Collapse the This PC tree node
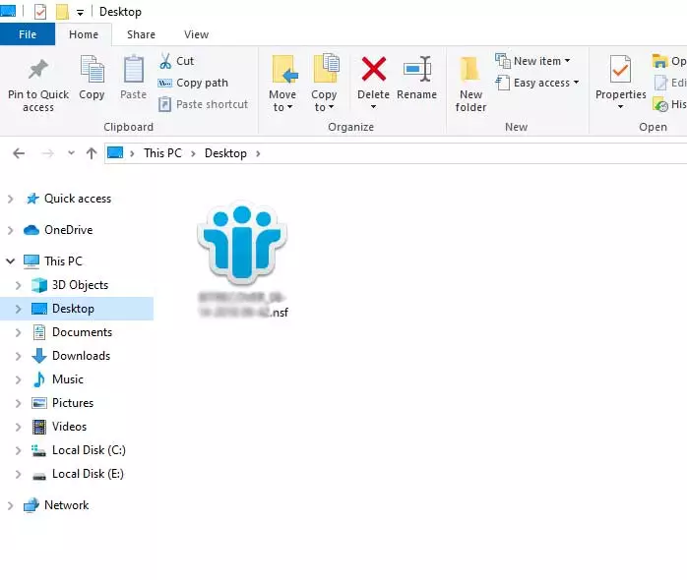 (11, 261)
